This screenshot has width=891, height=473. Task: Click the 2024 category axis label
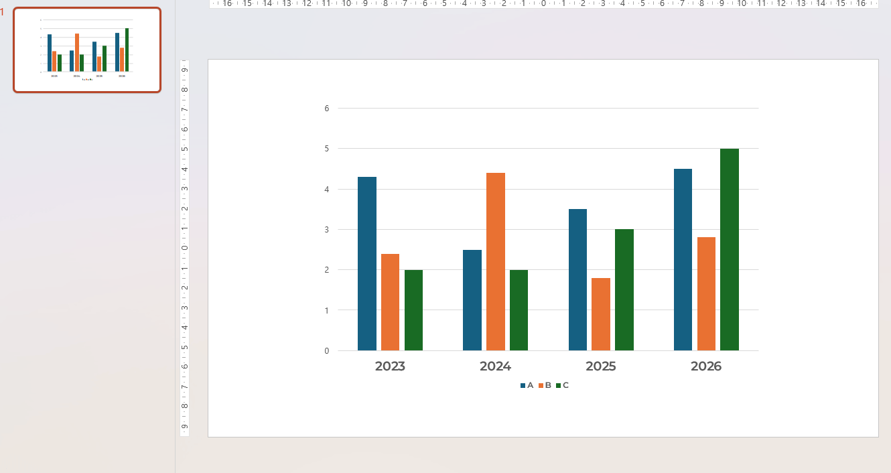(495, 366)
